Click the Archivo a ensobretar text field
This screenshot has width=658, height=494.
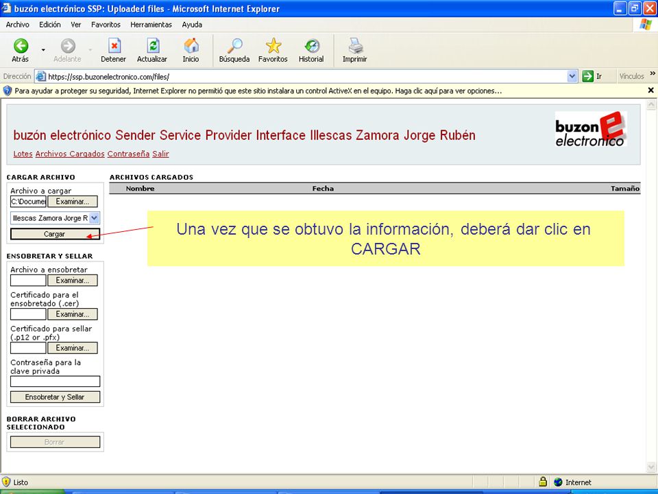[28, 280]
